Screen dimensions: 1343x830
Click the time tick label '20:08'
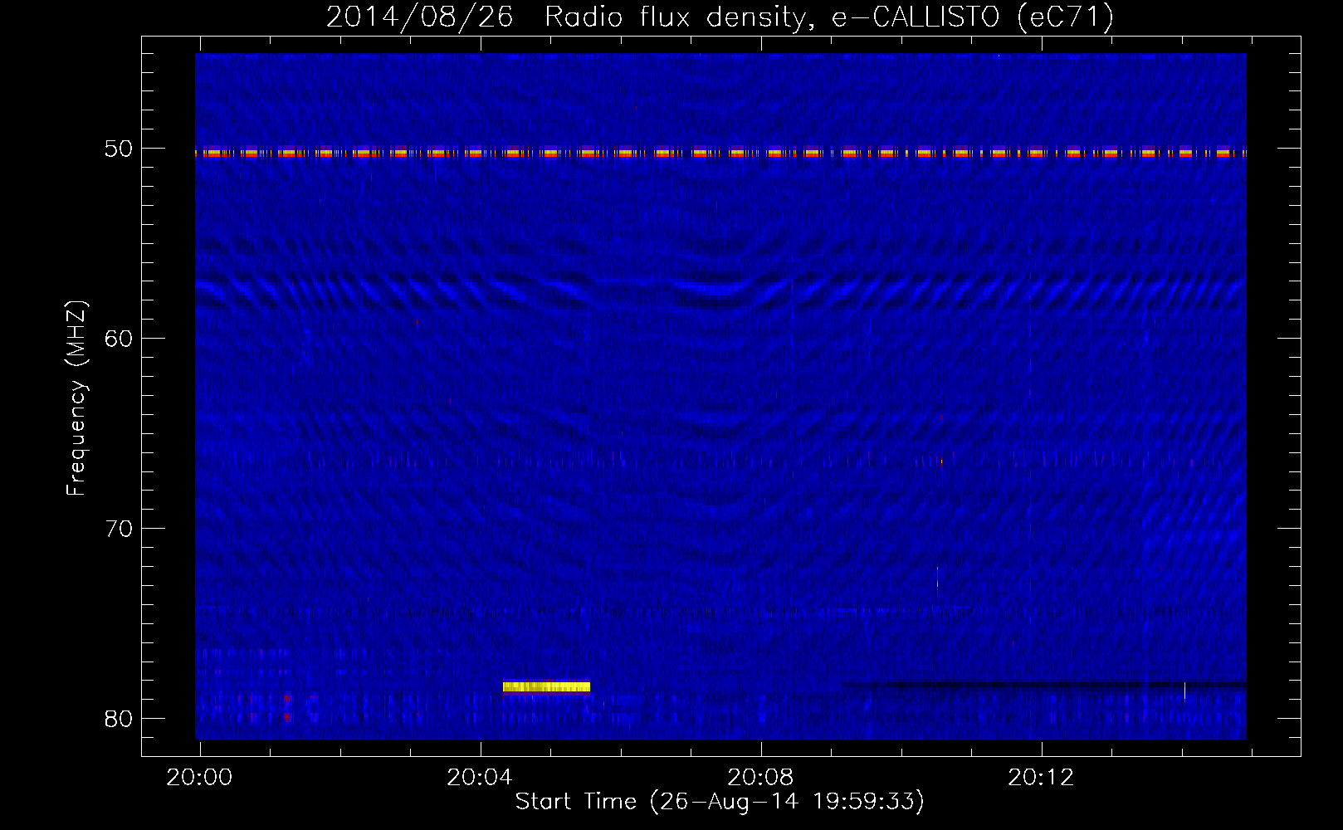[x=760, y=778]
